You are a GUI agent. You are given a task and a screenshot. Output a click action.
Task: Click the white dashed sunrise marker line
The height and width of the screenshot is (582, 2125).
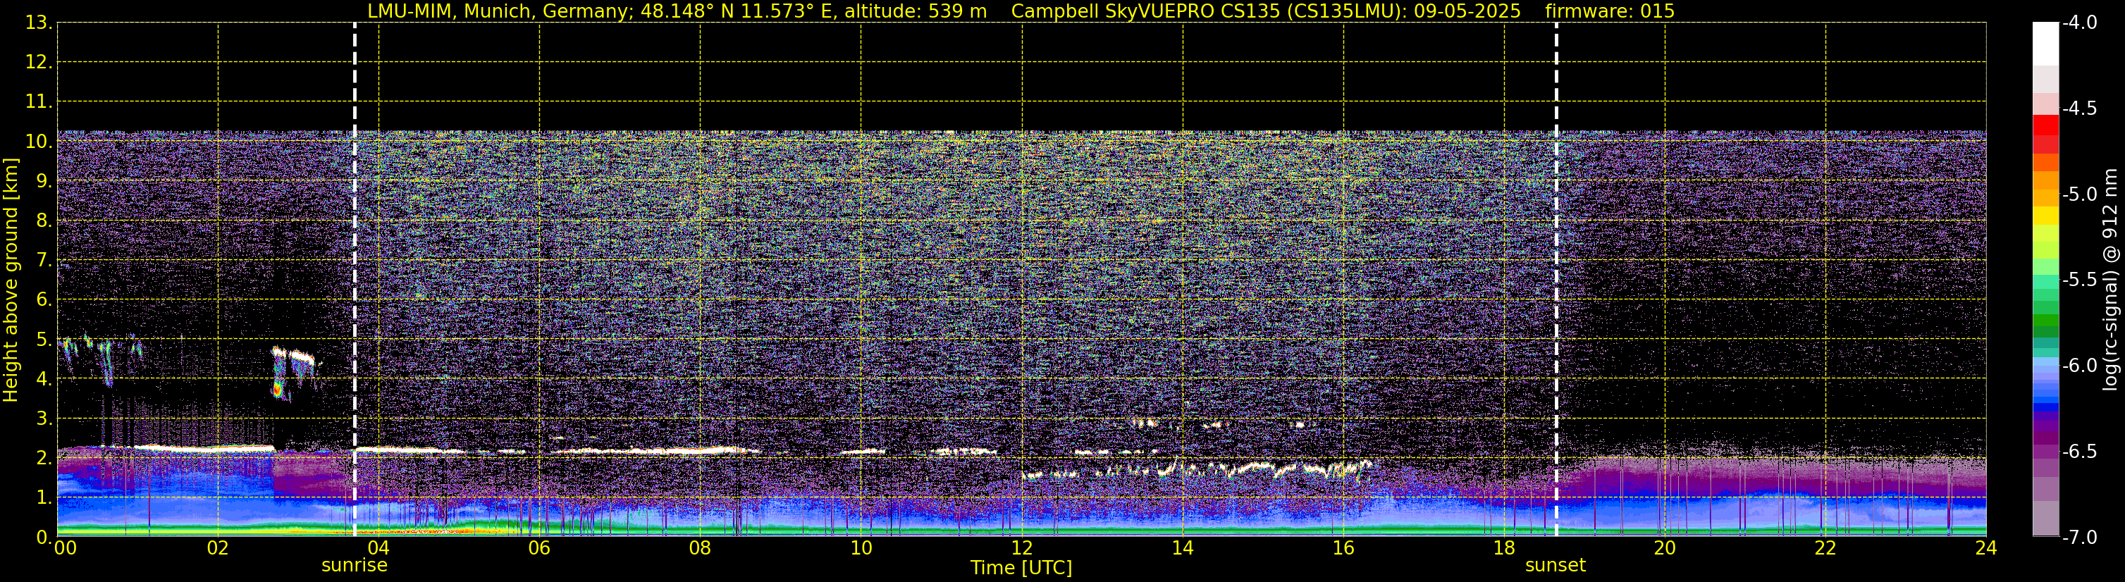tap(355, 280)
